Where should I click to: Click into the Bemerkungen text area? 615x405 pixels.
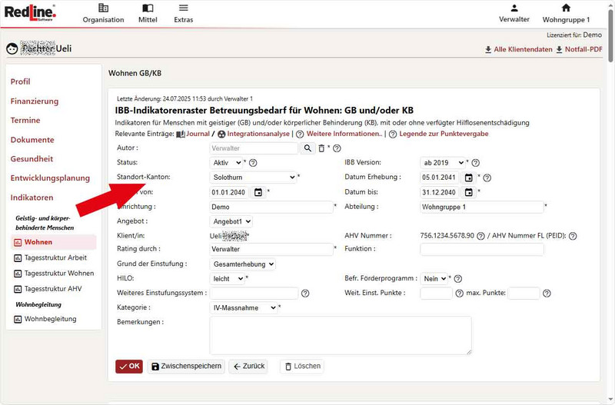[340, 335]
